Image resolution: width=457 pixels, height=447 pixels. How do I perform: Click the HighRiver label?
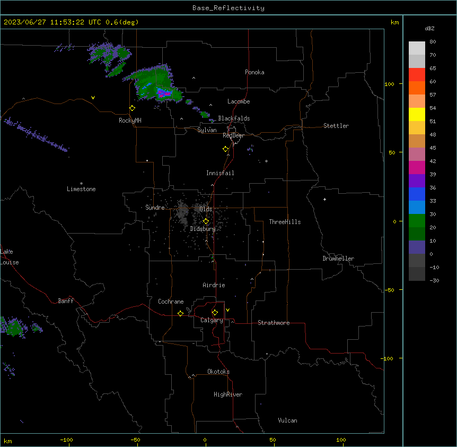coord(227,394)
